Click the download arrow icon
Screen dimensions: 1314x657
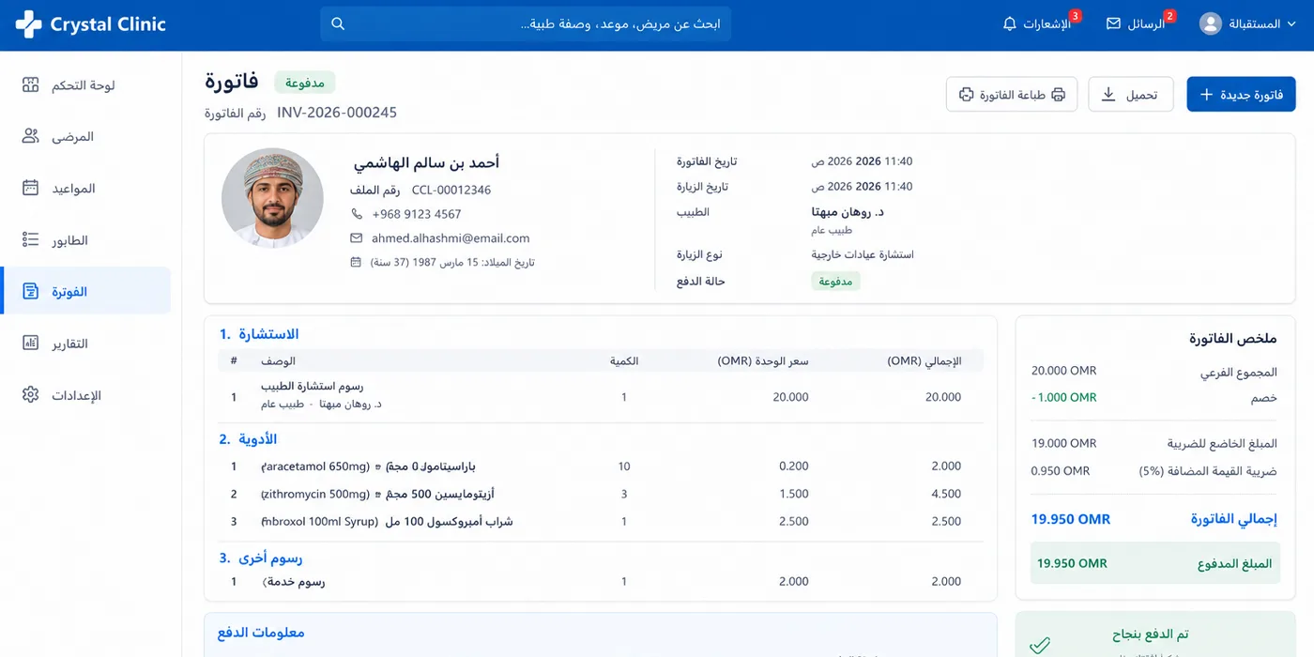[x=1108, y=95]
